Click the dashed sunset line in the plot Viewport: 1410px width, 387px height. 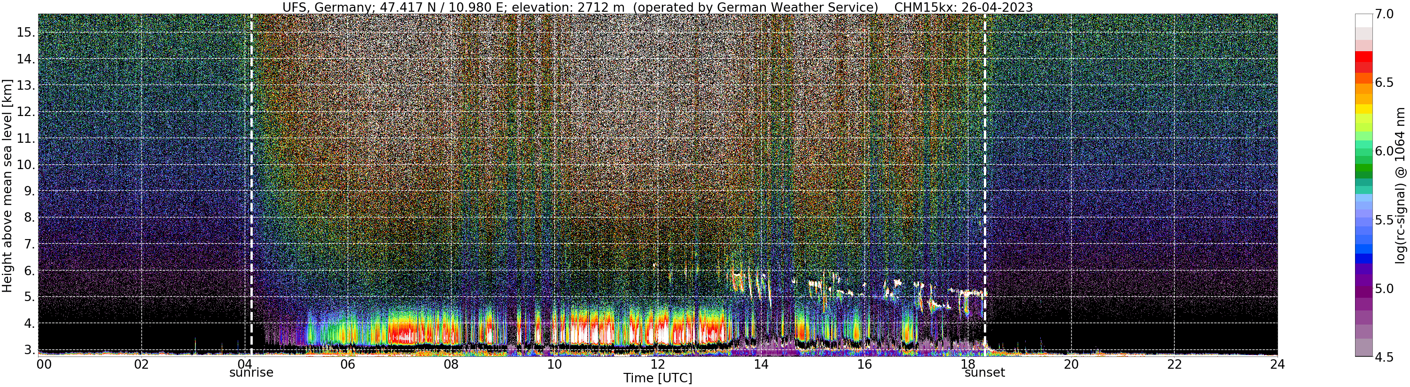(985, 184)
